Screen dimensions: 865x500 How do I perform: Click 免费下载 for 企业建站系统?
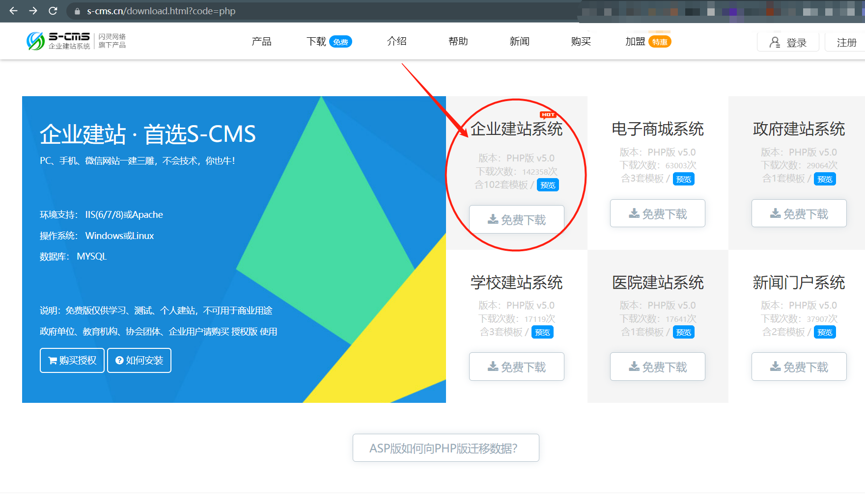click(x=516, y=219)
